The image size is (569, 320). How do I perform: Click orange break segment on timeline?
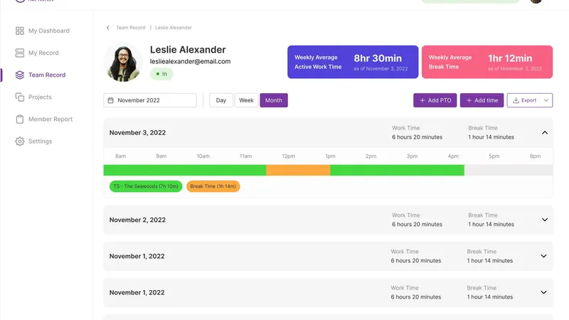[298, 170]
